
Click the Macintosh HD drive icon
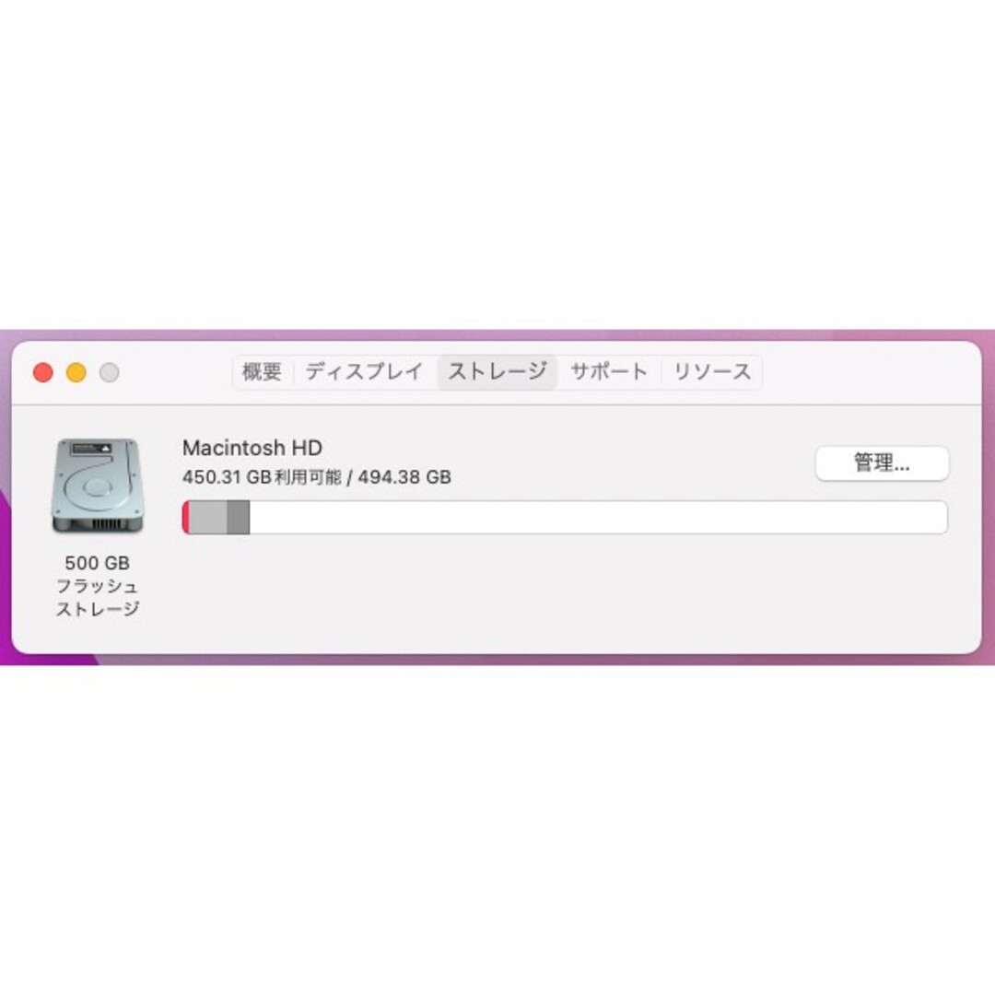[97, 486]
